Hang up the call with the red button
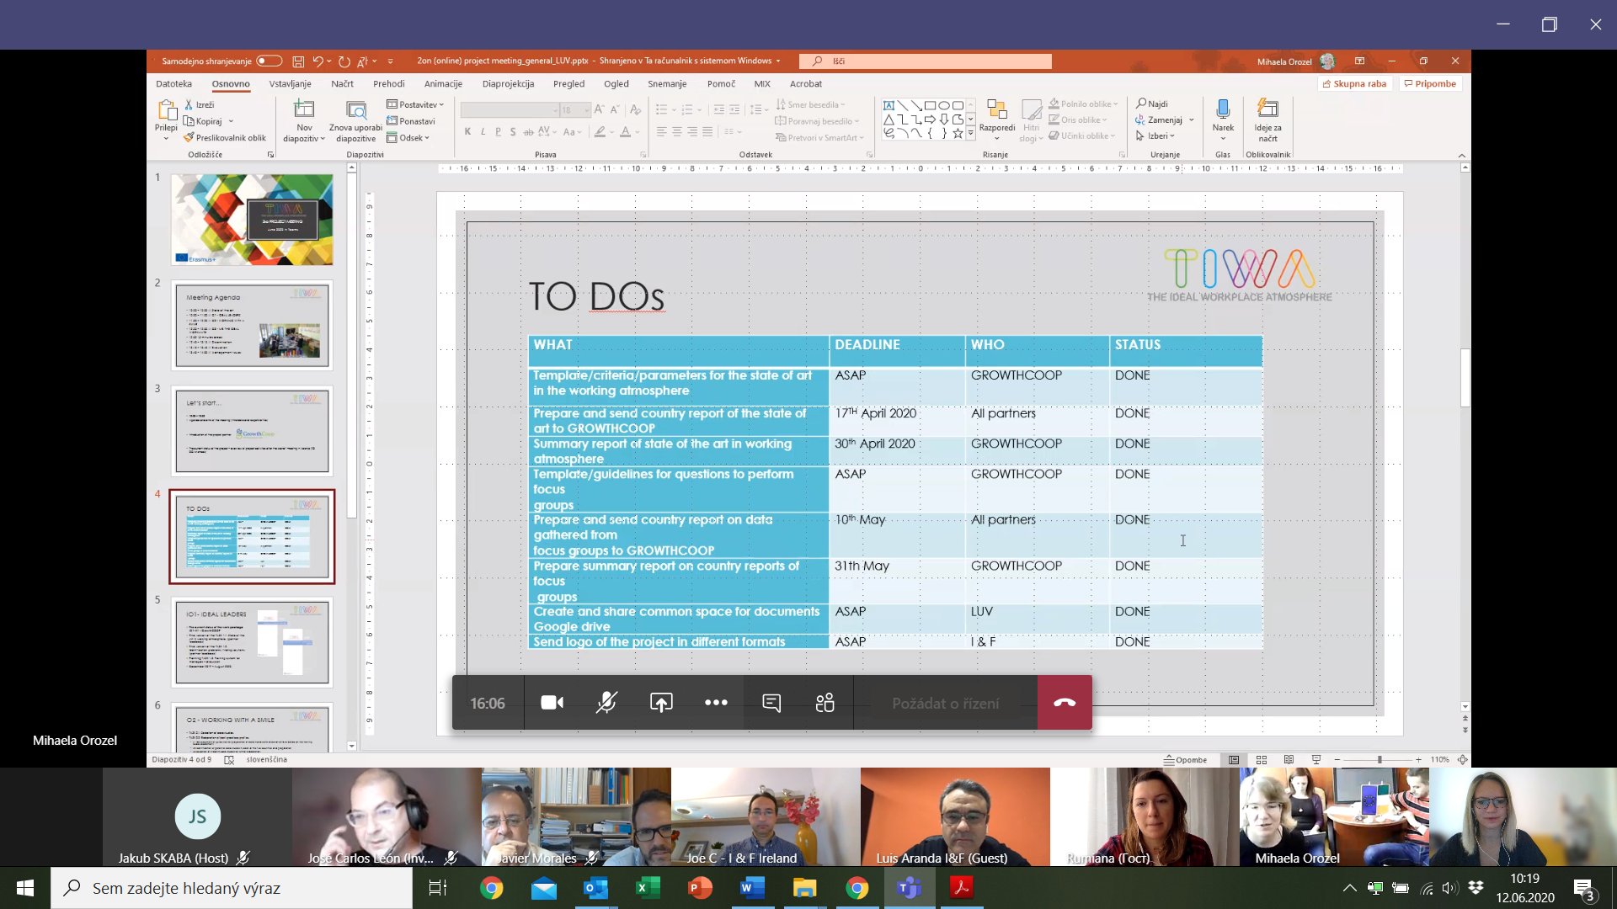 tap(1065, 703)
